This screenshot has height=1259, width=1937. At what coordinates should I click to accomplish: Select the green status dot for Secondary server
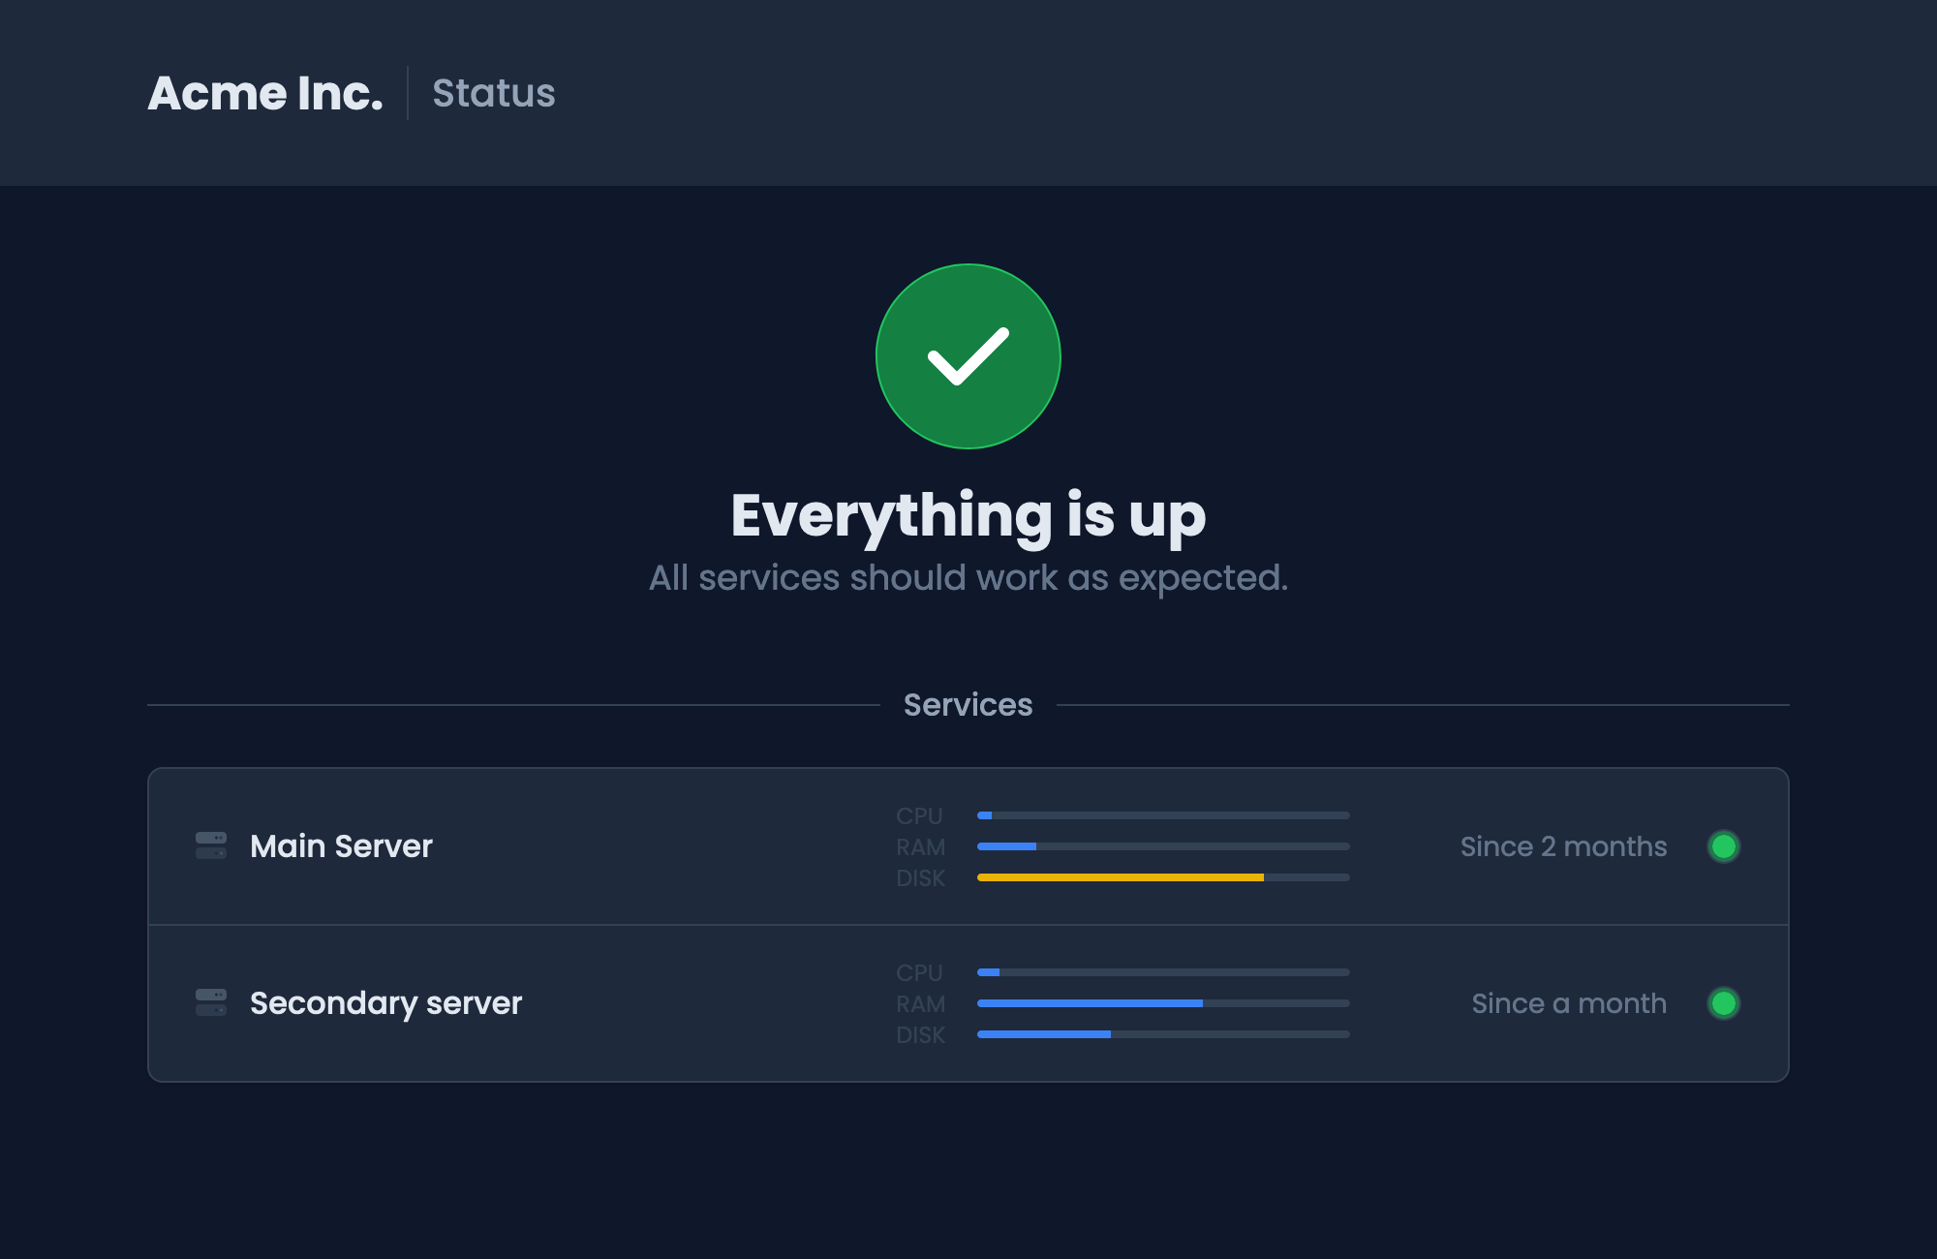(1725, 1003)
